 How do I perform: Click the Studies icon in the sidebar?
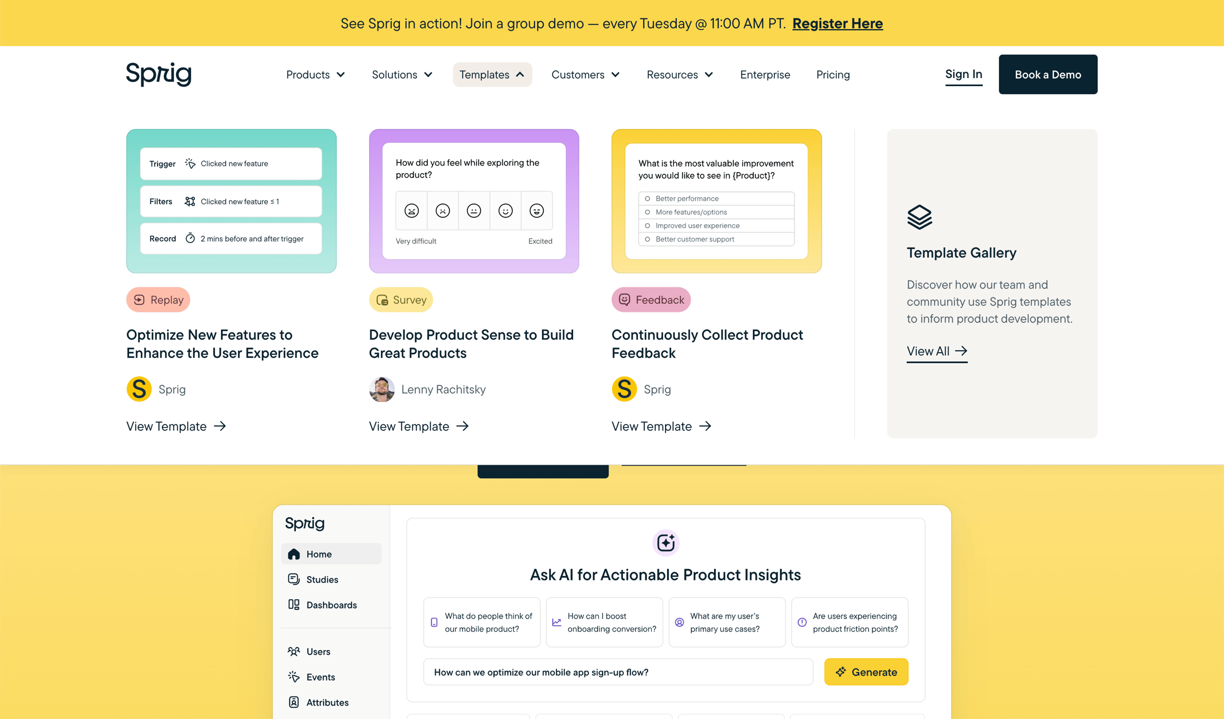[294, 579]
